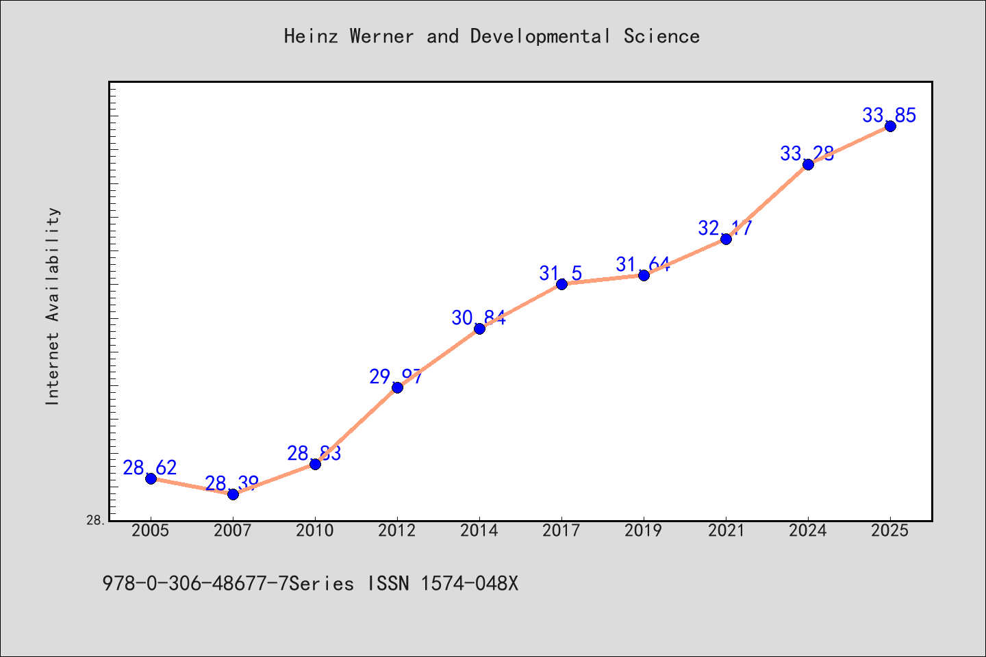Click the 2010 x-axis tick label

point(315,530)
